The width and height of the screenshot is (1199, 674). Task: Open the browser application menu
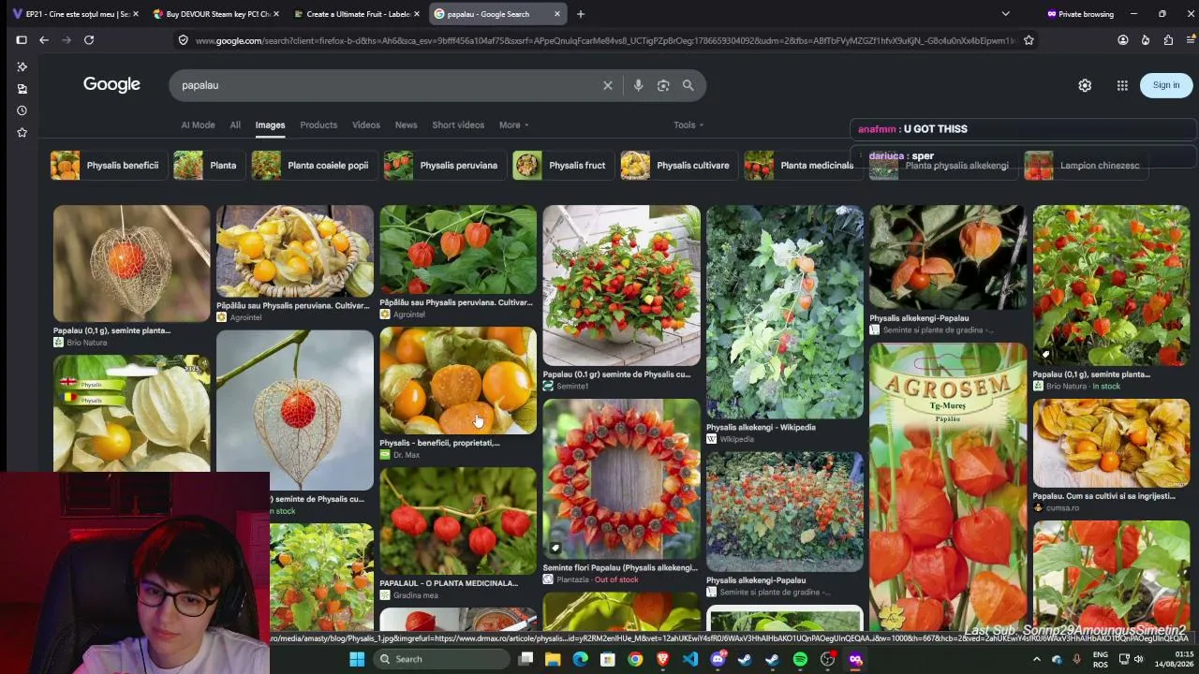[1192, 40]
